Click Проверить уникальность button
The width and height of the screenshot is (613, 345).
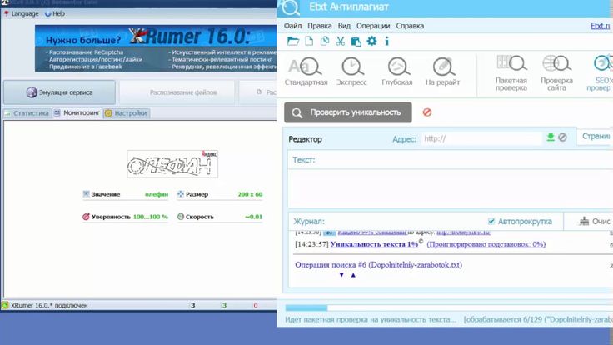(348, 112)
